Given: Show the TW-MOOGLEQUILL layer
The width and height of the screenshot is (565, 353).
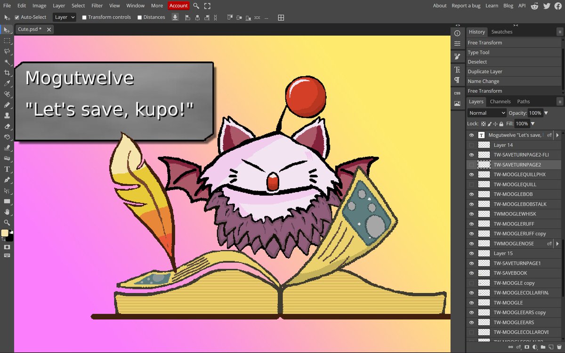Looking at the screenshot, I should click(472, 185).
